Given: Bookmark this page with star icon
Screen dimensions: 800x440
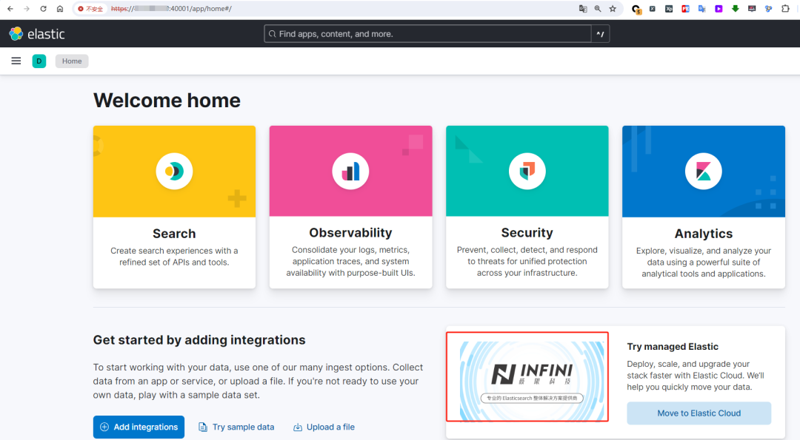Looking at the screenshot, I should click(x=613, y=9).
